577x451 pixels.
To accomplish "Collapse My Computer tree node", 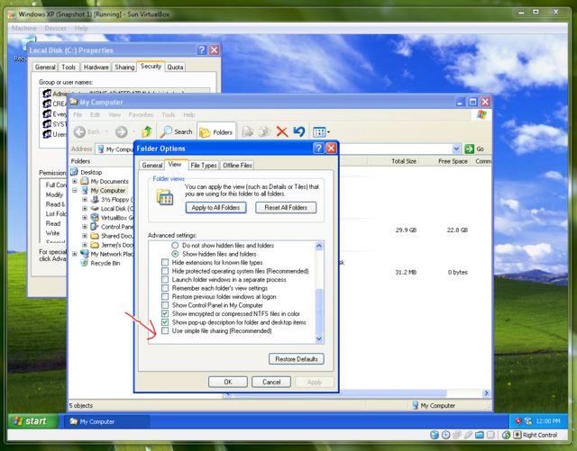I will (x=75, y=191).
